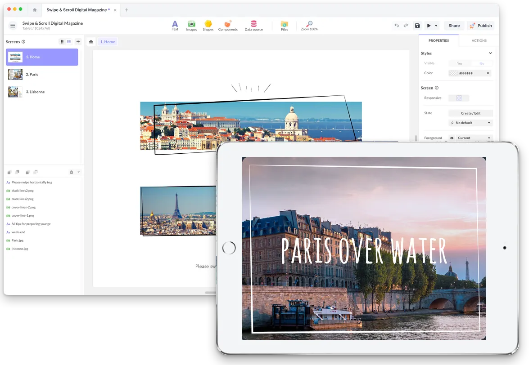Expand the layer options dropdown arrow beside trash

[x=79, y=172]
